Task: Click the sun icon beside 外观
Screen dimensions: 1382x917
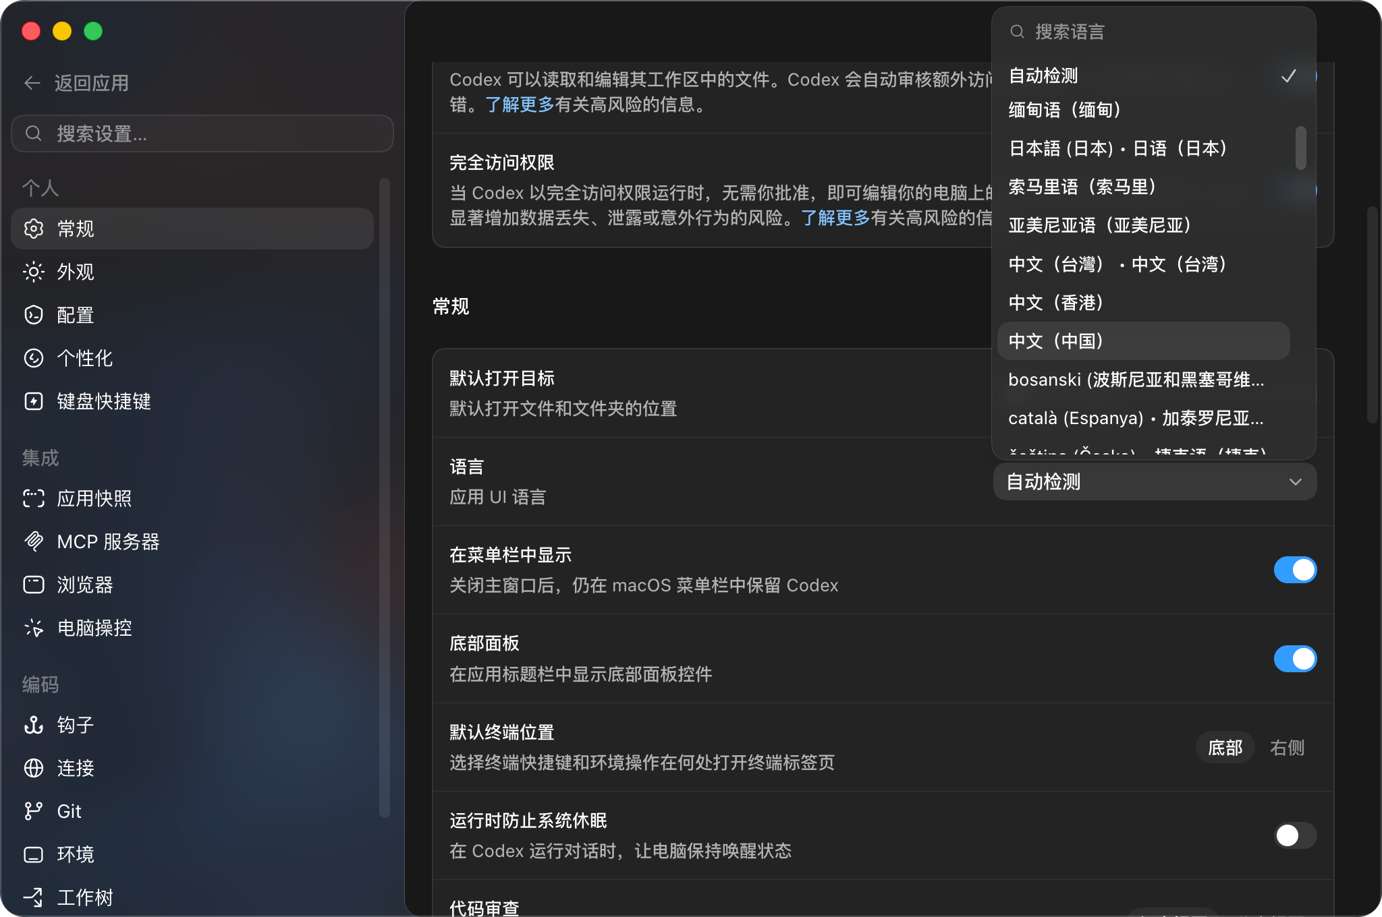Action: click(x=33, y=272)
